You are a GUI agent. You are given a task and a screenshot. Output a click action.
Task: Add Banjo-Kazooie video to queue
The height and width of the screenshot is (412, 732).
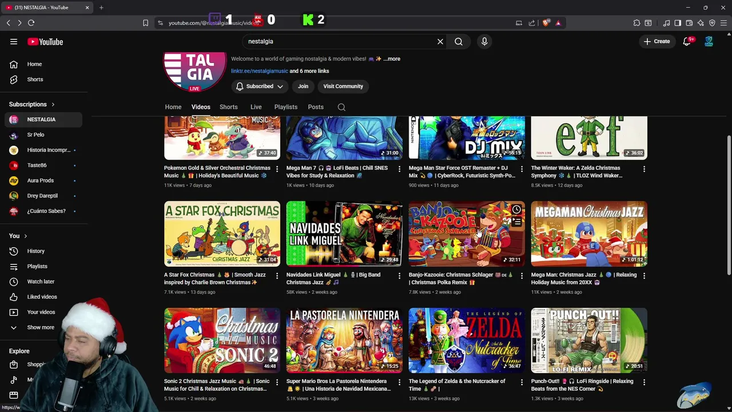516,222
